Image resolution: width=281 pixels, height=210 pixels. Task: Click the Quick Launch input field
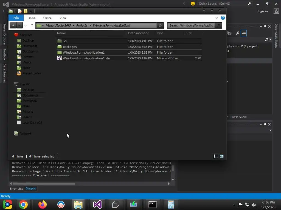[x=222, y=4]
